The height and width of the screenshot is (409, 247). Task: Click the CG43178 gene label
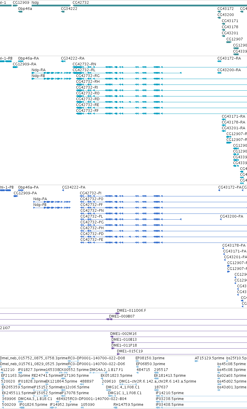coord(230,27)
